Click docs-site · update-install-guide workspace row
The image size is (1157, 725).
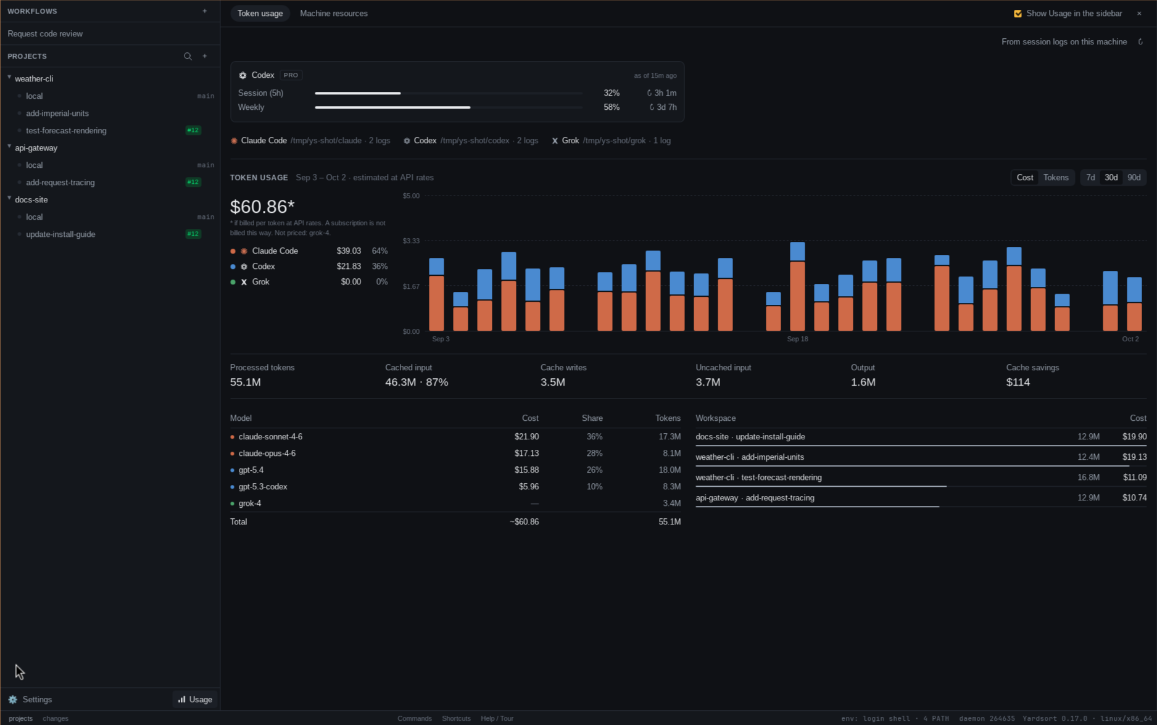coord(921,437)
